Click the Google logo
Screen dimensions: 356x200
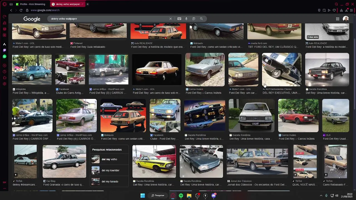tap(32, 19)
